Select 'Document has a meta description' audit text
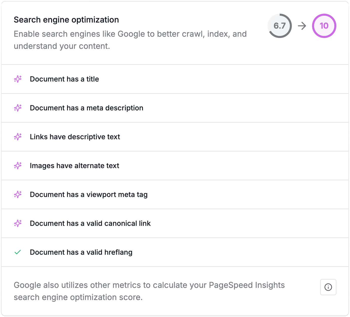 click(86, 108)
